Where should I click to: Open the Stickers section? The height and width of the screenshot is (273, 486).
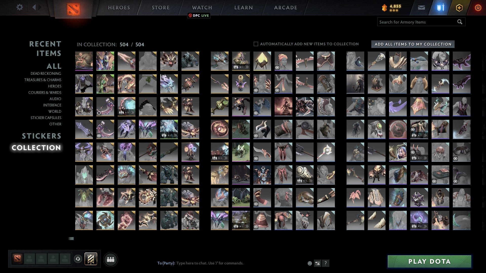pyautogui.click(x=42, y=136)
